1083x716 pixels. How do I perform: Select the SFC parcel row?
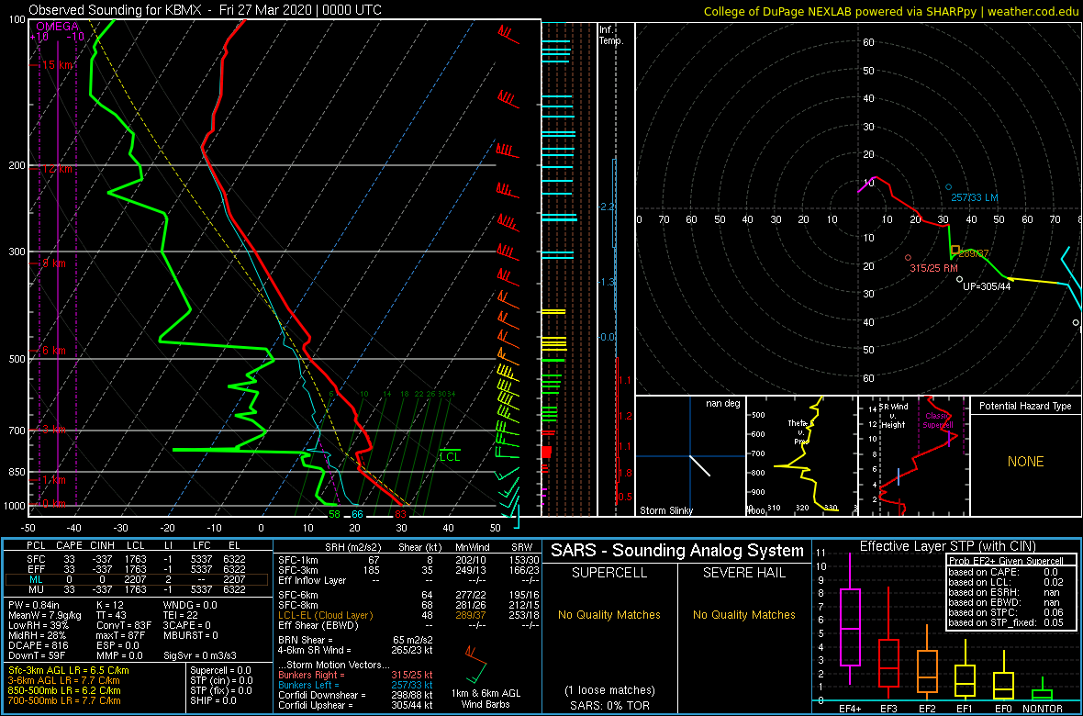click(x=136, y=557)
